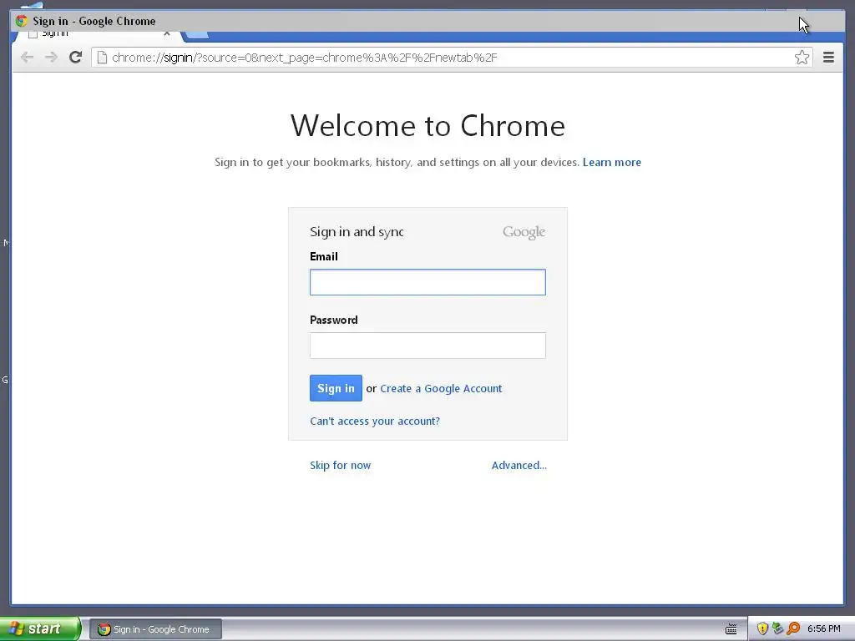This screenshot has width=855, height=641.
Task: Click the browser forward arrow
Action: coord(51,58)
